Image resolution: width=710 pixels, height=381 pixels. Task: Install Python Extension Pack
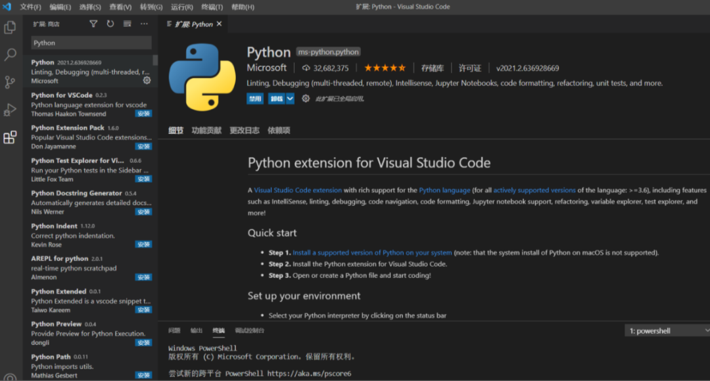[x=143, y=146]
